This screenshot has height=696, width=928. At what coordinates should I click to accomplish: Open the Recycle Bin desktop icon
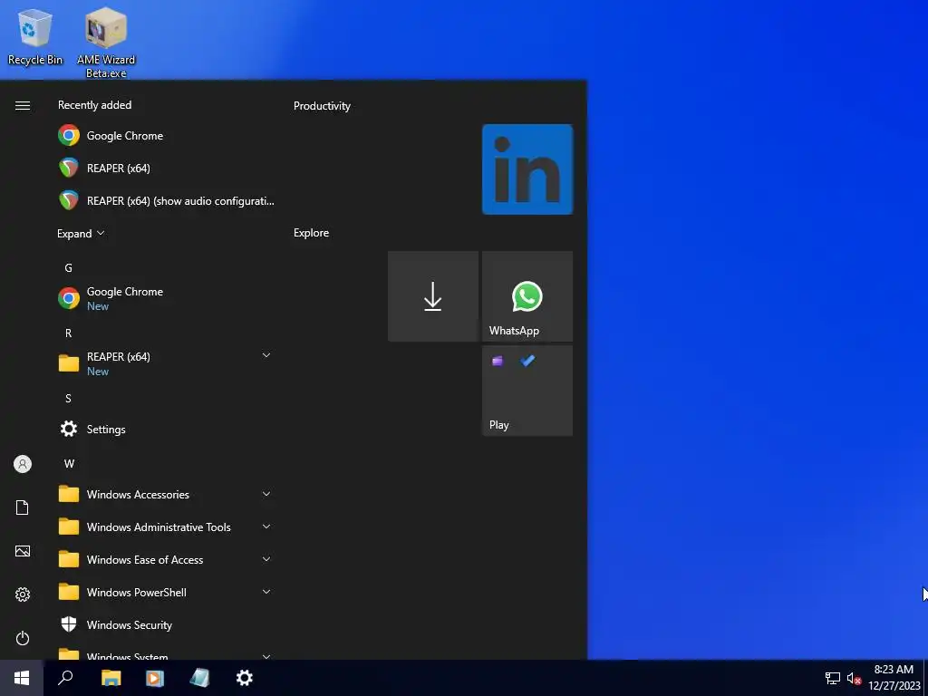click(35, 35)
